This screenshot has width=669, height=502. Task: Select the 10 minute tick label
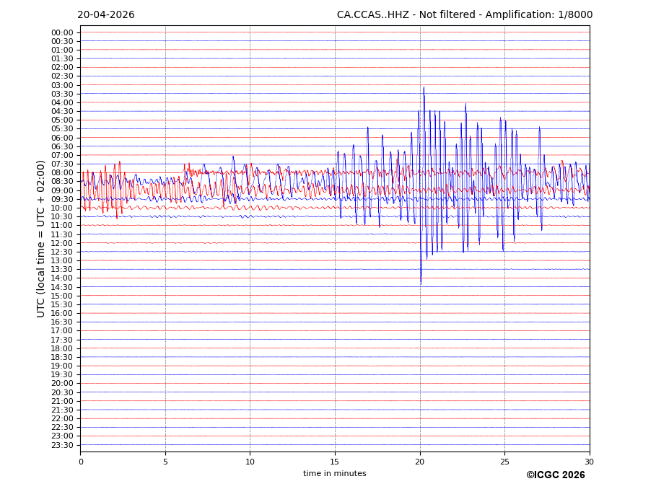point(250,462)
